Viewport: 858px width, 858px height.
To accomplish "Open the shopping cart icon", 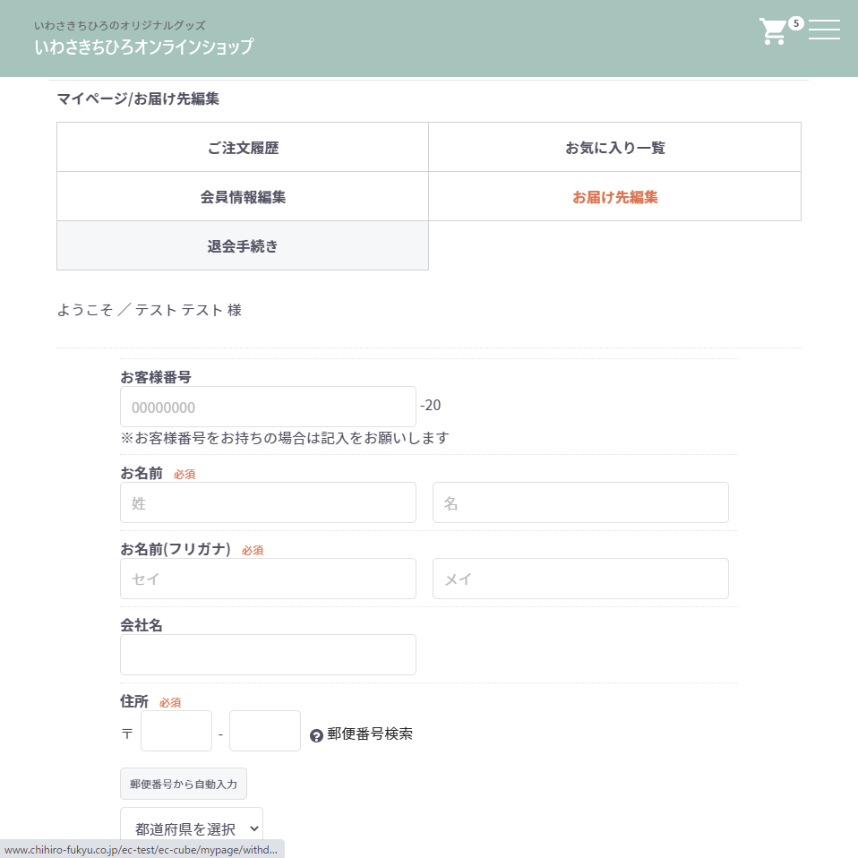I will pyautogui.click(x=772, y=31).
